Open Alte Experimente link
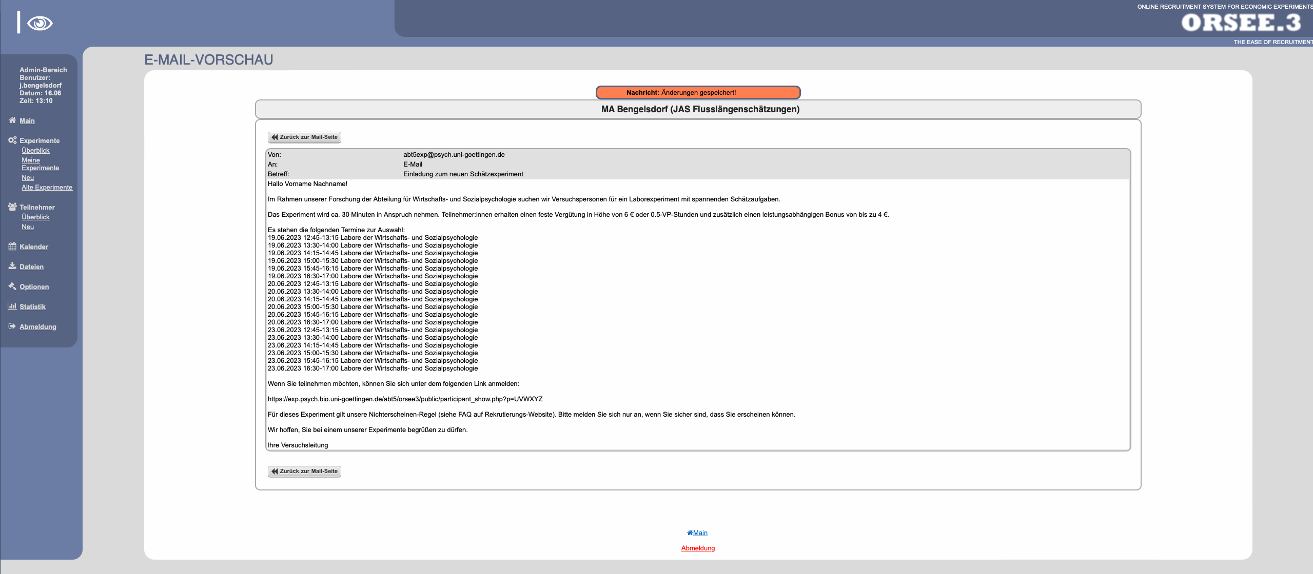This screenshot has width=1313, height=574. (x=47, y=188)
